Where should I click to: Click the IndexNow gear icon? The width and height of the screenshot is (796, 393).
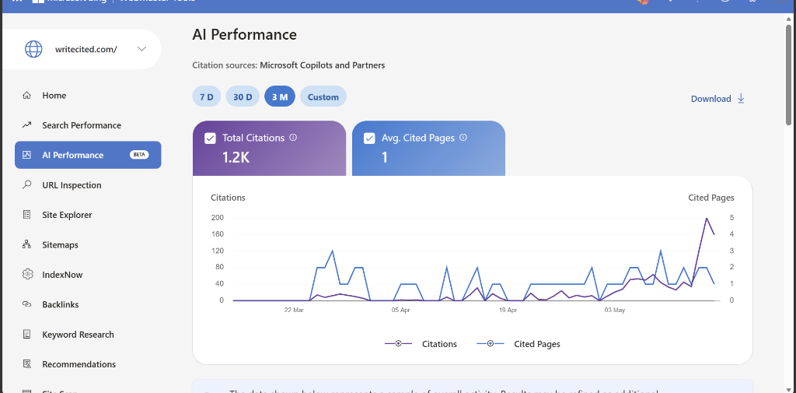coord(27,275)
